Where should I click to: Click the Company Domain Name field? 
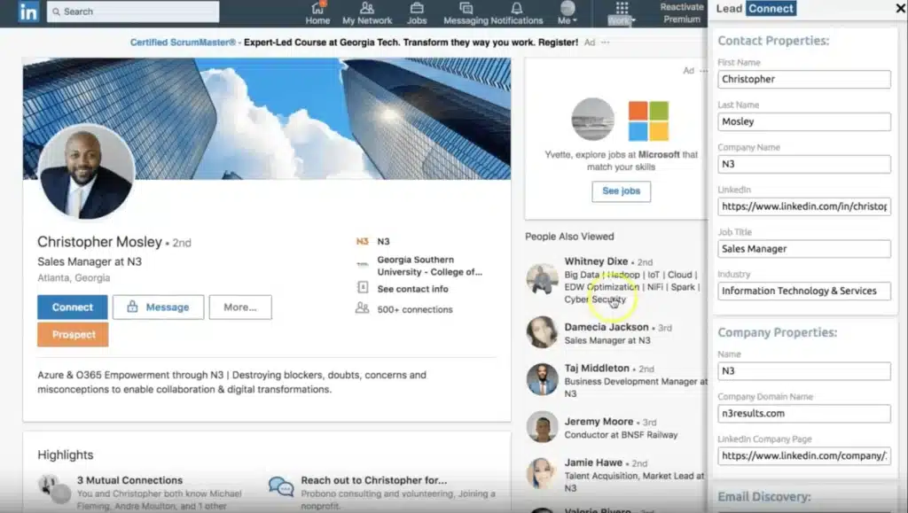803,414
